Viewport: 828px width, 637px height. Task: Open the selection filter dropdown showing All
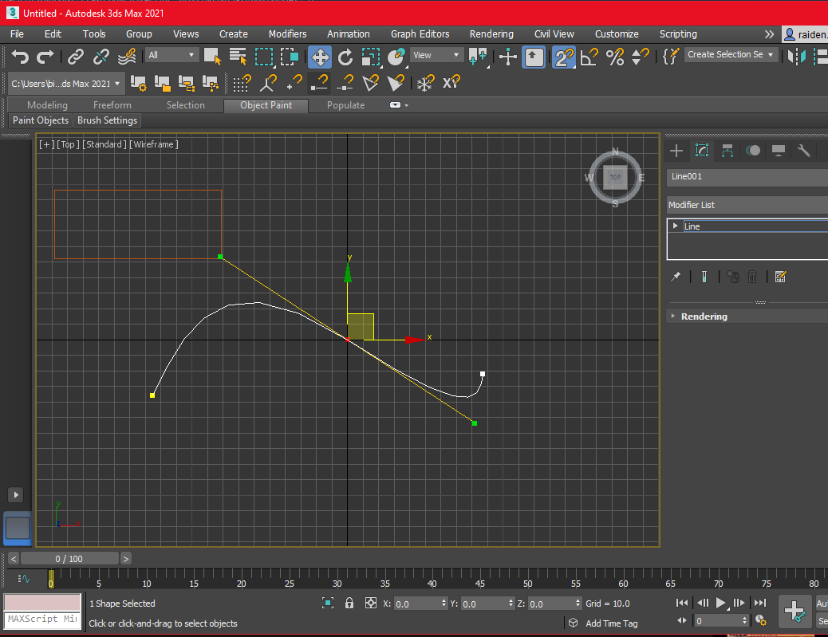pos(171,55)
